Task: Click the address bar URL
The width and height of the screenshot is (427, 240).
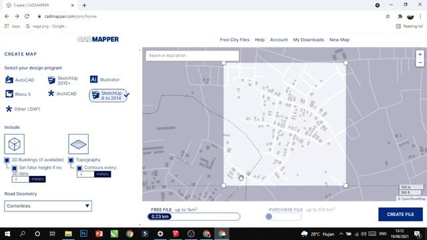Action: [x=71, y=16]
